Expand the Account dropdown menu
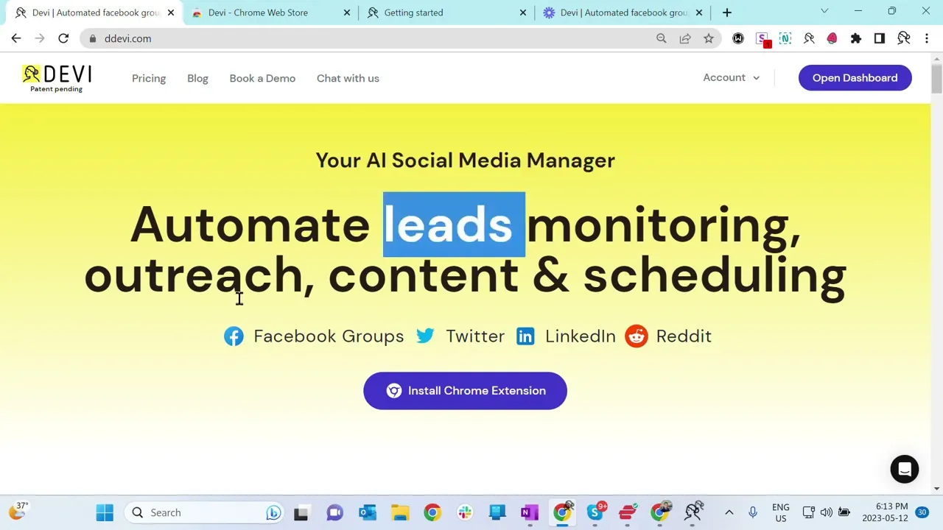 click(731, 77)
